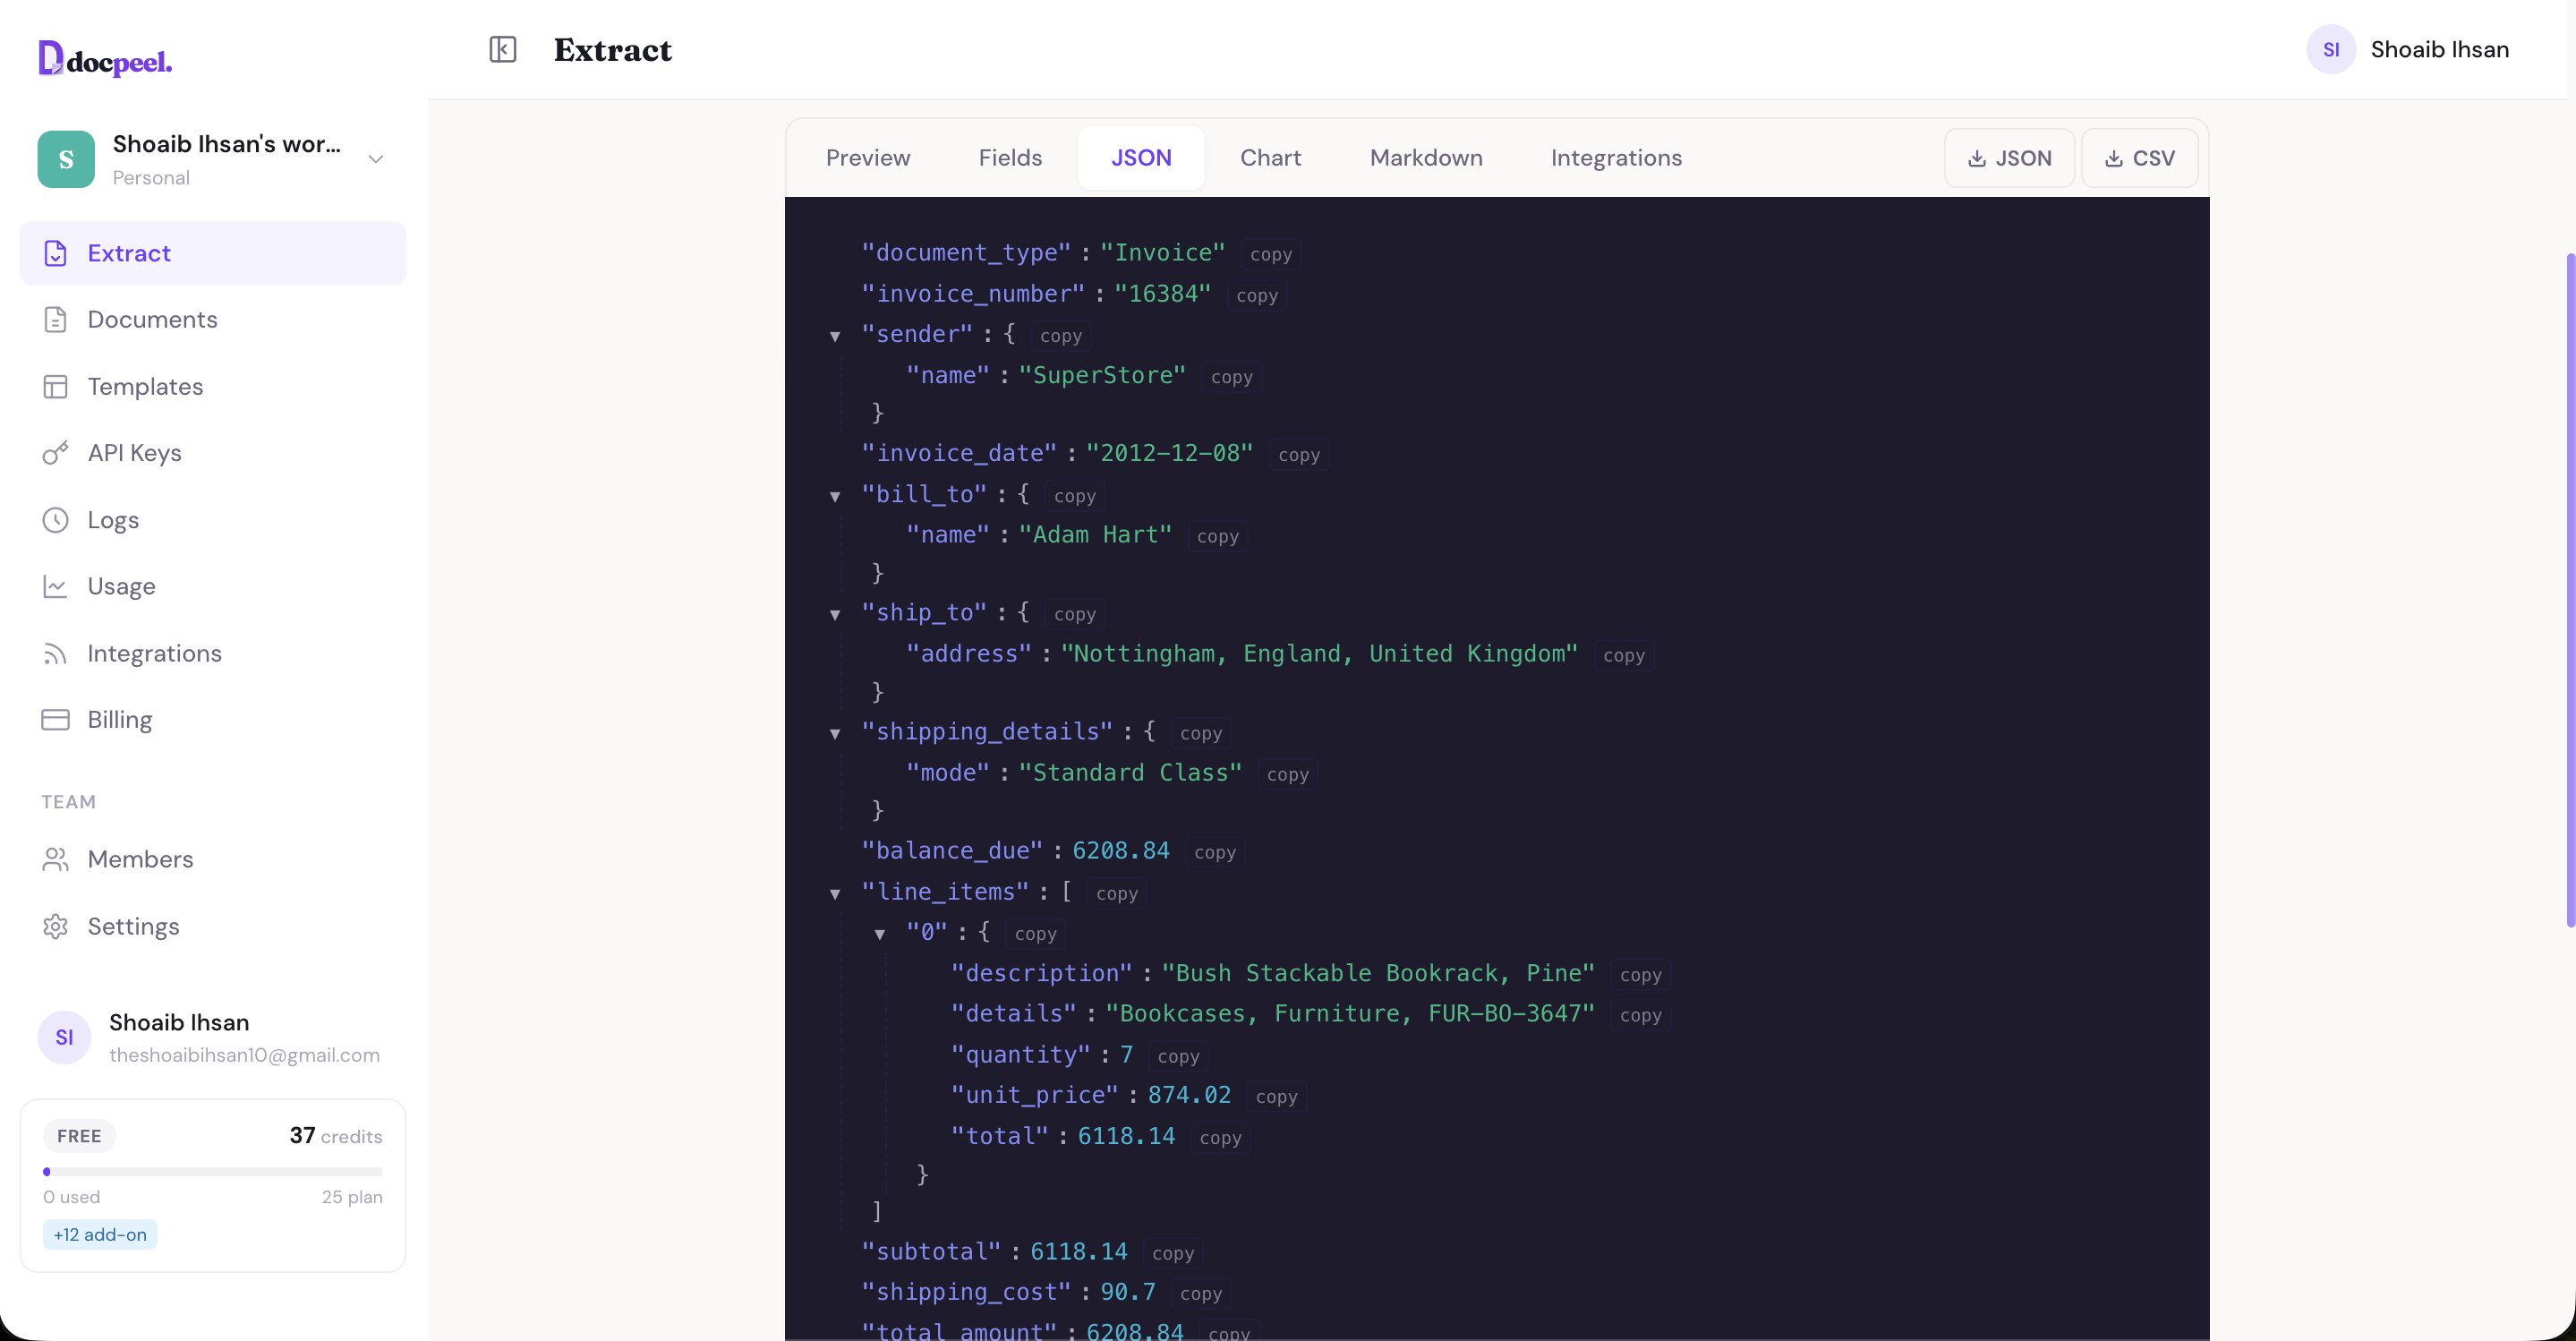Copy the invoice_number value
The height and width of the screenshot is (1341, 2576).
pos(1257,295)
